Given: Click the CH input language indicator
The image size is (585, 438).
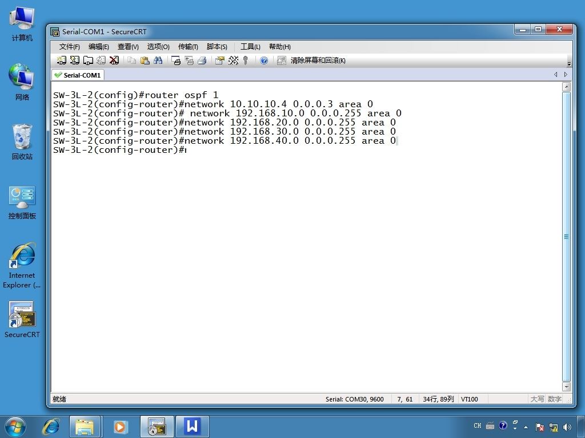Looking at the screenshot, I should click(x=477, y=425).
